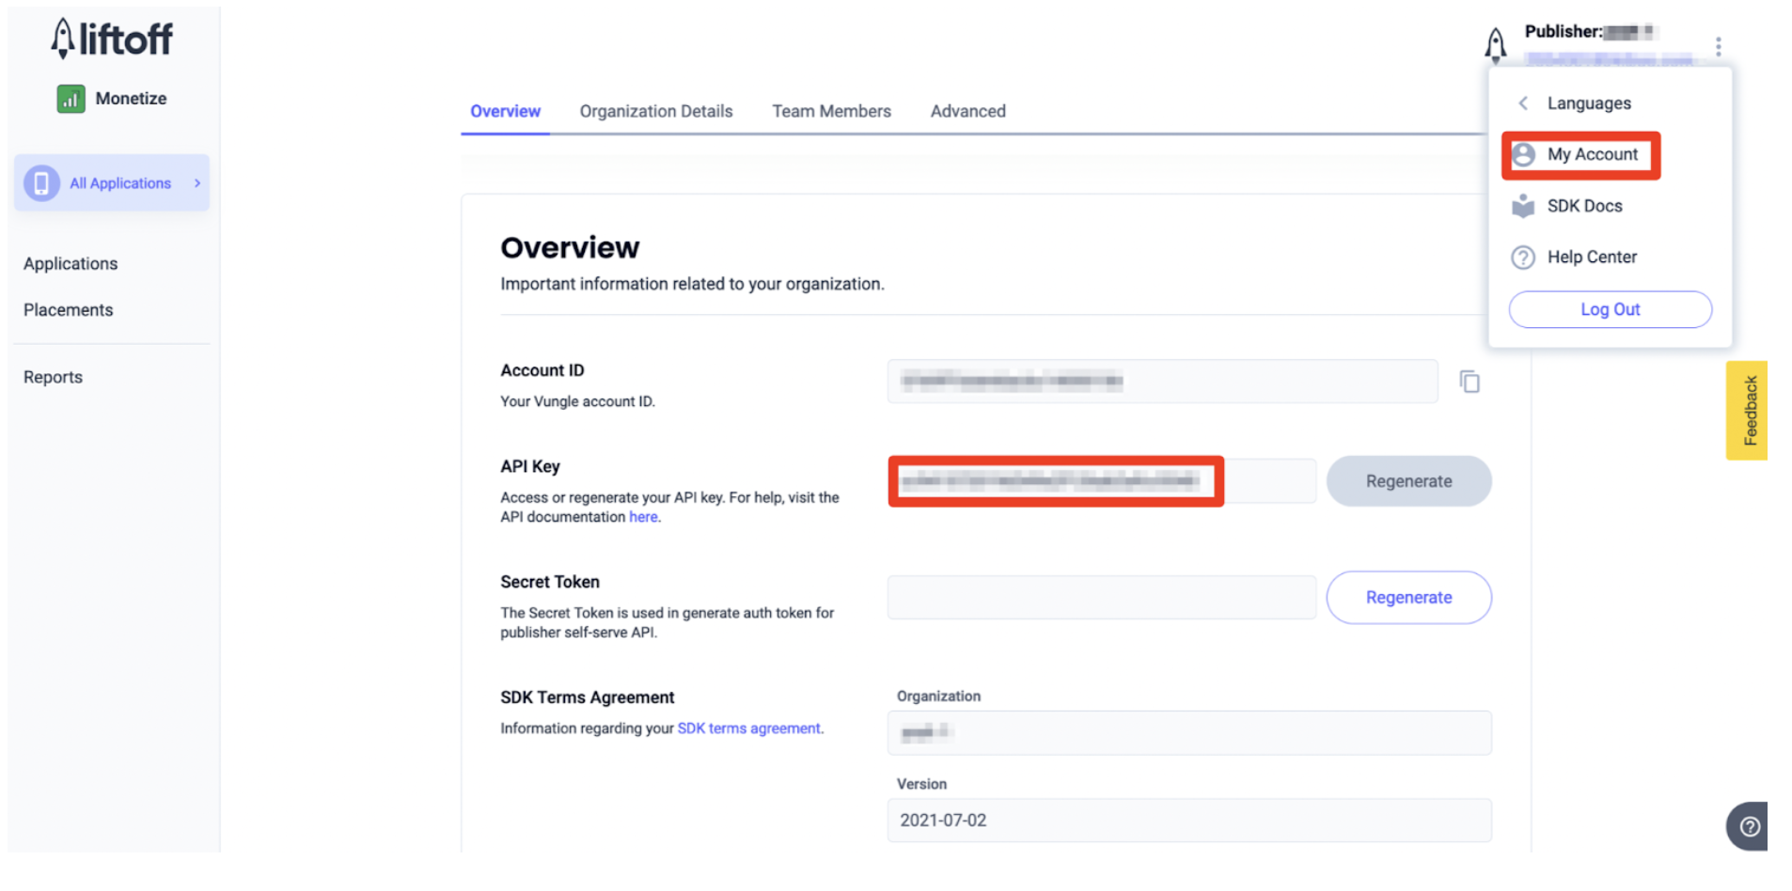Image resolution: width=1792 pixels, height=891 pixels.
Task: Copy the Account ID with copy icon
Action: pyautogui.click(x=1470, y=382)
